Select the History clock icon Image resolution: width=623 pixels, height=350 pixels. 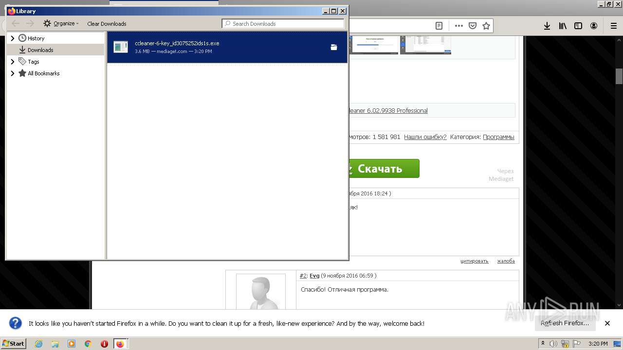pos(22,38)
